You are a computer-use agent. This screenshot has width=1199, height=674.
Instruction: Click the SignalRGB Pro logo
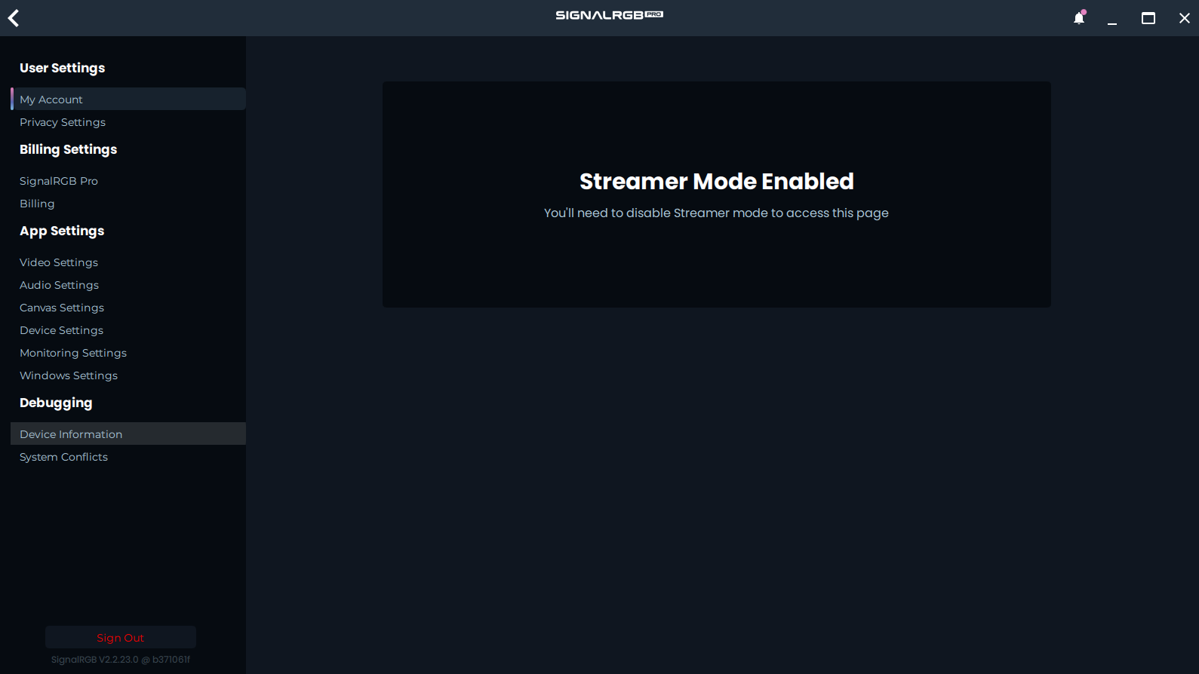click(609, 15)
